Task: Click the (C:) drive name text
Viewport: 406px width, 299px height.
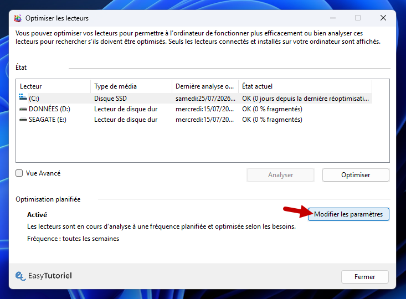Action: 34,99
